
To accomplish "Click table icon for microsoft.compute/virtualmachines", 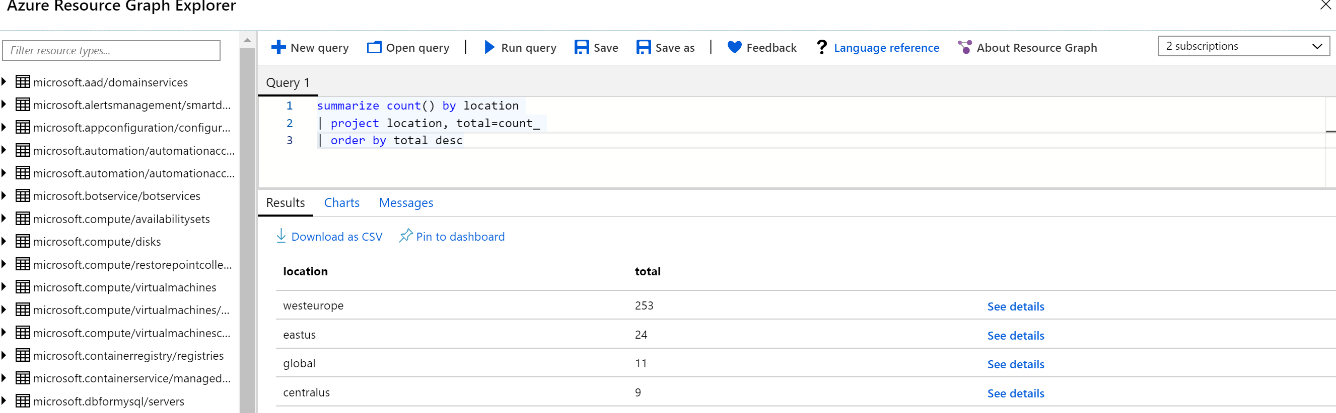I will click(x=23, y=287).
